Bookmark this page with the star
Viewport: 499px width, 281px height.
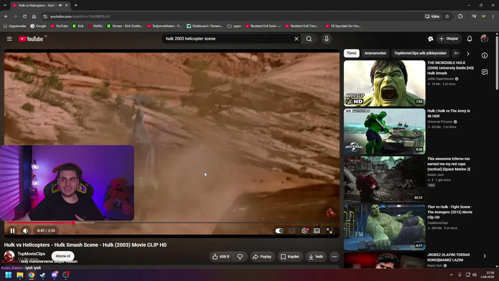(447, 16)
